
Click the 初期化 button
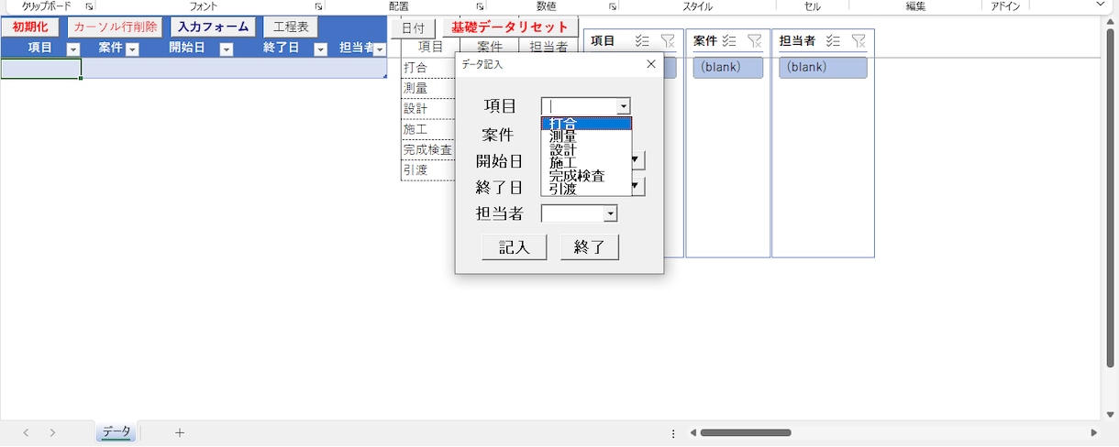(31, 27)
